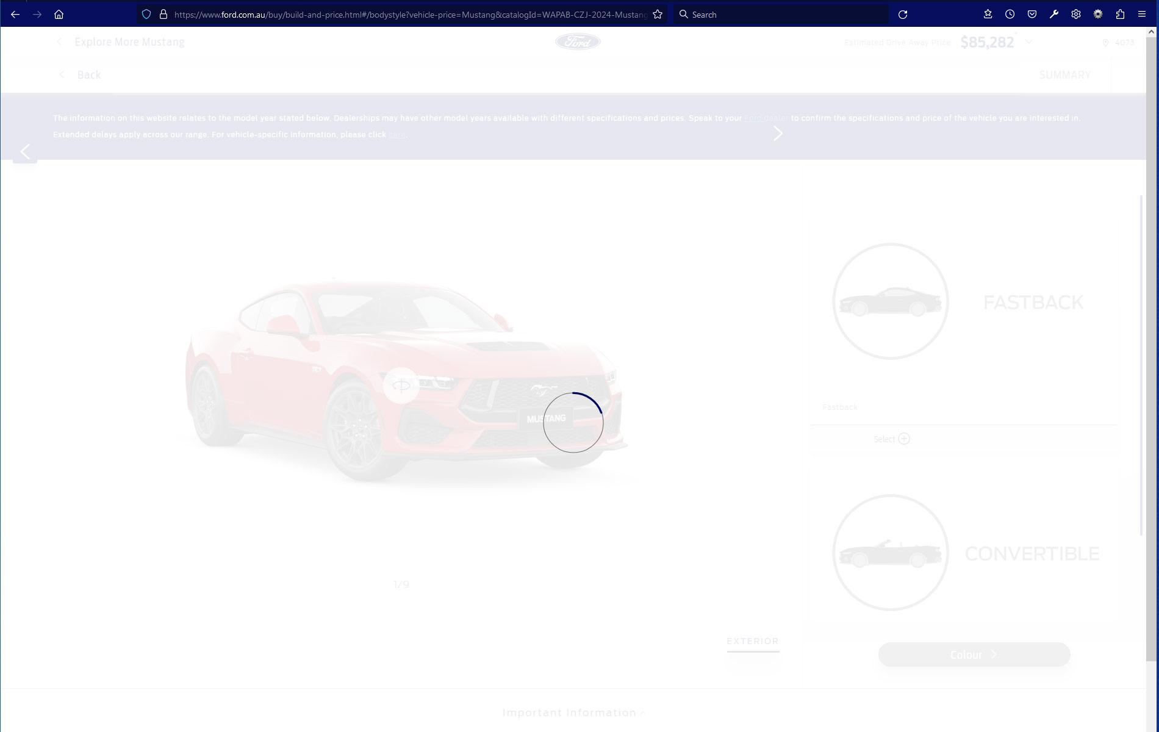Click the URL address bar
Image resolution: width=1159 pixels, height=732 pixels.
point(410,14)
